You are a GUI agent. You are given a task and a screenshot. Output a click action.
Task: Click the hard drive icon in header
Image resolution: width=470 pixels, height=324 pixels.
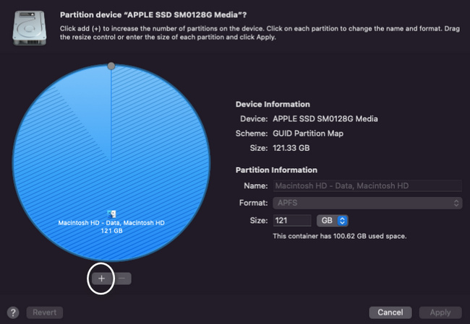[30, 28]
